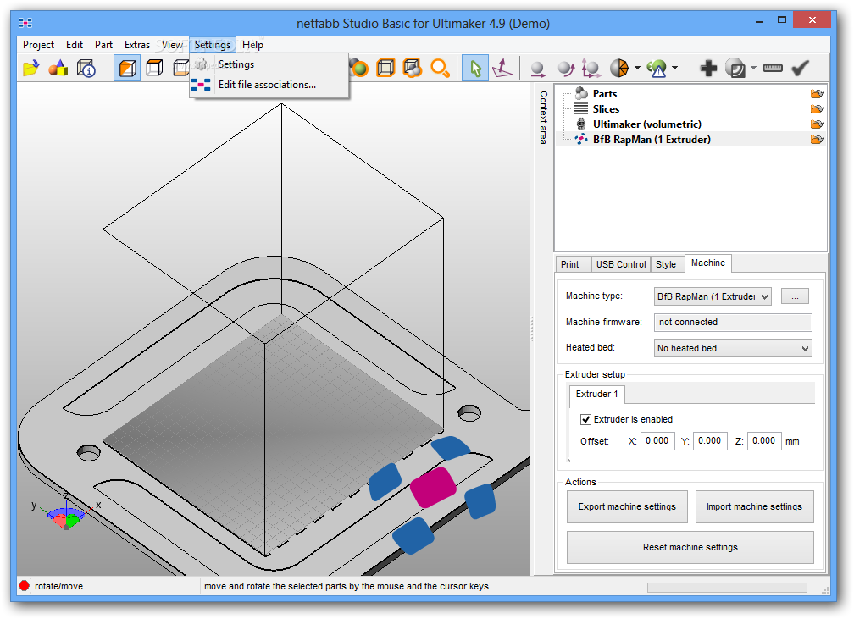Choose 'Edit file associations...' menu entry
The image size is (854, 619).
point(269,85)
